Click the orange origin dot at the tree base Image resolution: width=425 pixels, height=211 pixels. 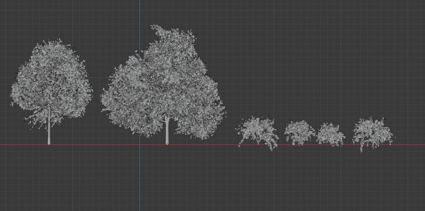pos(167,144)
